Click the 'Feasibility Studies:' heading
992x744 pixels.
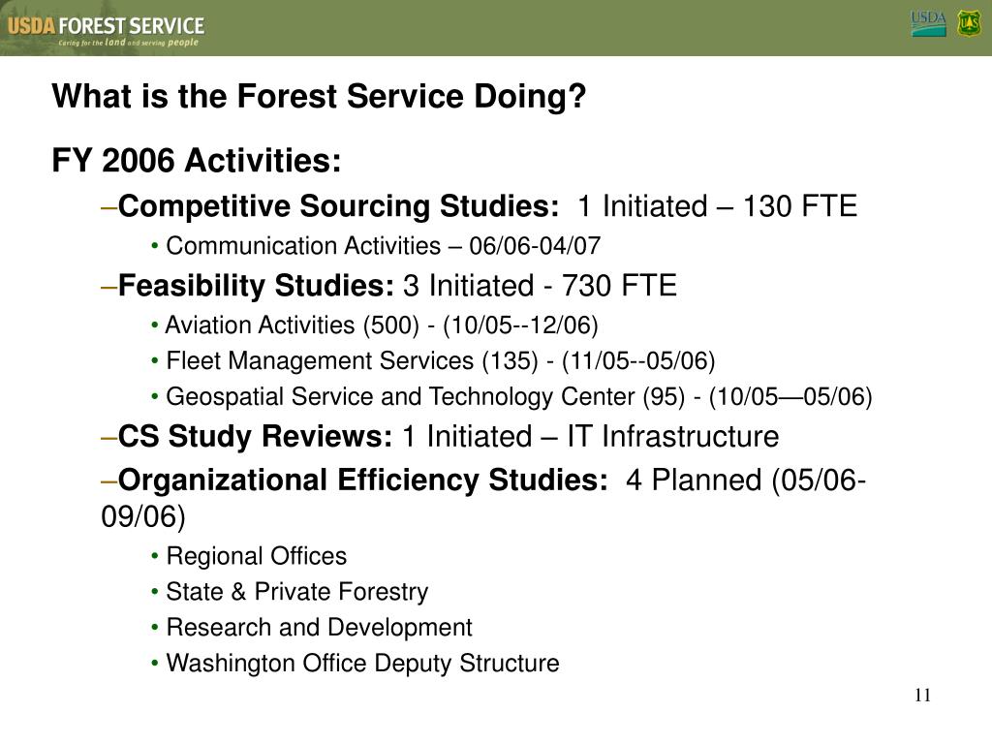point(256,286)
